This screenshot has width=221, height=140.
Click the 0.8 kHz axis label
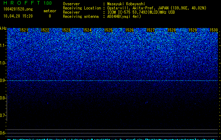tap(2, 98)
